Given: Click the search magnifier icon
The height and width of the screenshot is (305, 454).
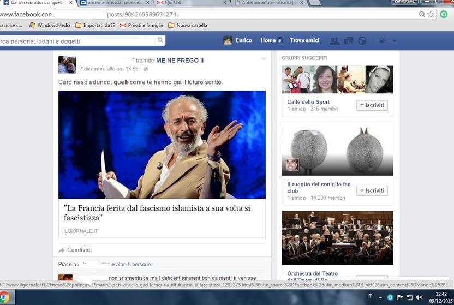Looking at the screenshot, I should click(x=160, y=40).
